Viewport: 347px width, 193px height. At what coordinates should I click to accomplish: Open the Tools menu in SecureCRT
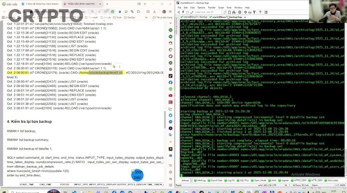[x=229, y=8]
